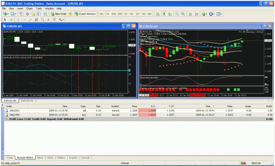Set timeframe to MN
275x166 pixels.
[x=150, y=14]
